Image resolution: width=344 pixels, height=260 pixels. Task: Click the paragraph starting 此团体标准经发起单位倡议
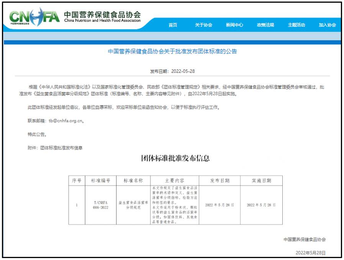coord(124,107)
